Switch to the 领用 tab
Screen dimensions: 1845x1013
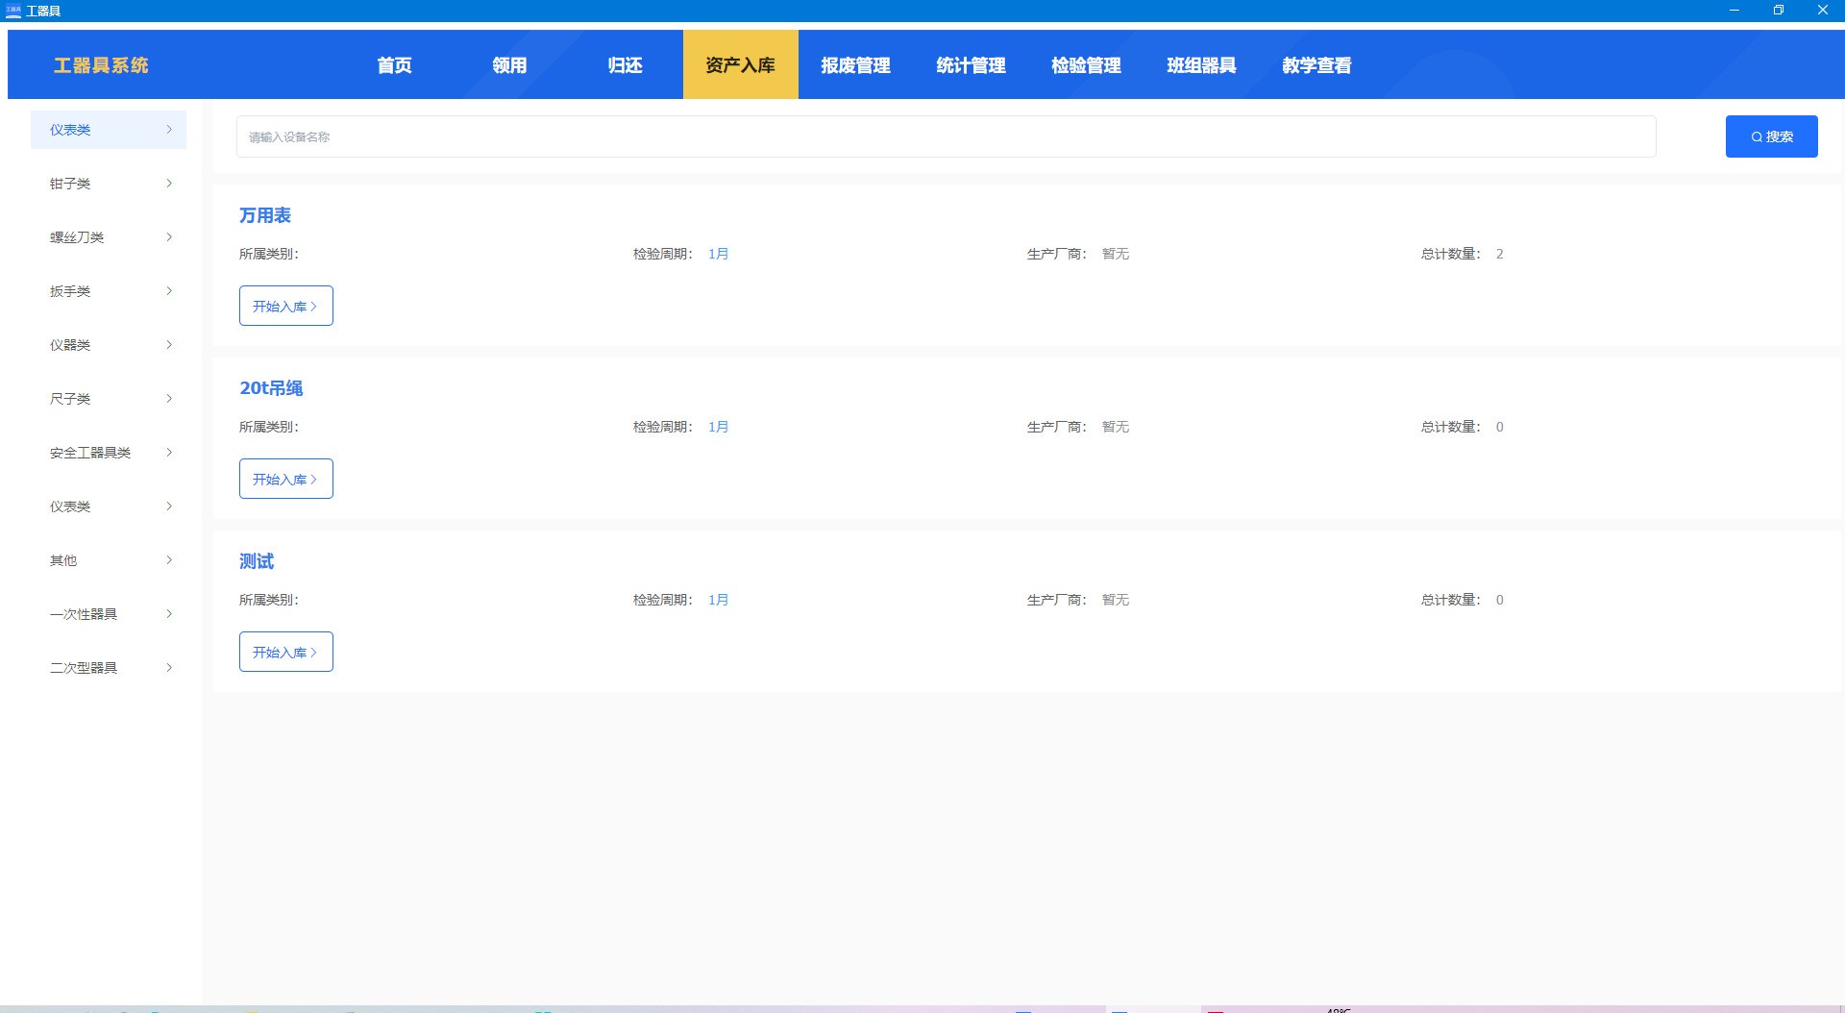click(509, 65)
